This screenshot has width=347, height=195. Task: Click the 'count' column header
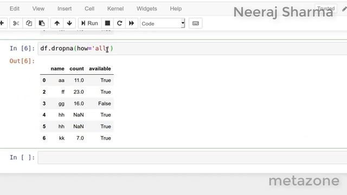coord(76,69)
